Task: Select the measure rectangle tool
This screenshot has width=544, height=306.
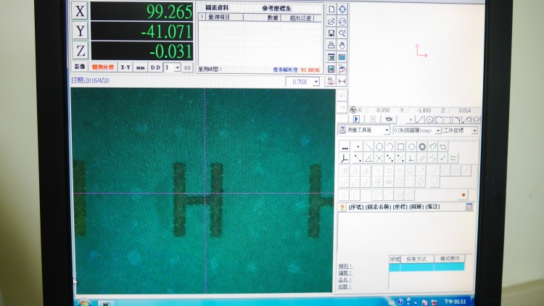Action: (400, 146)
